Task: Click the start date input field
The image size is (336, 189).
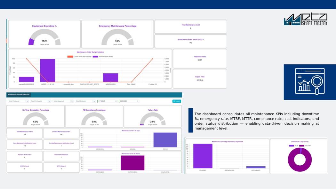Action: (107, 101)
